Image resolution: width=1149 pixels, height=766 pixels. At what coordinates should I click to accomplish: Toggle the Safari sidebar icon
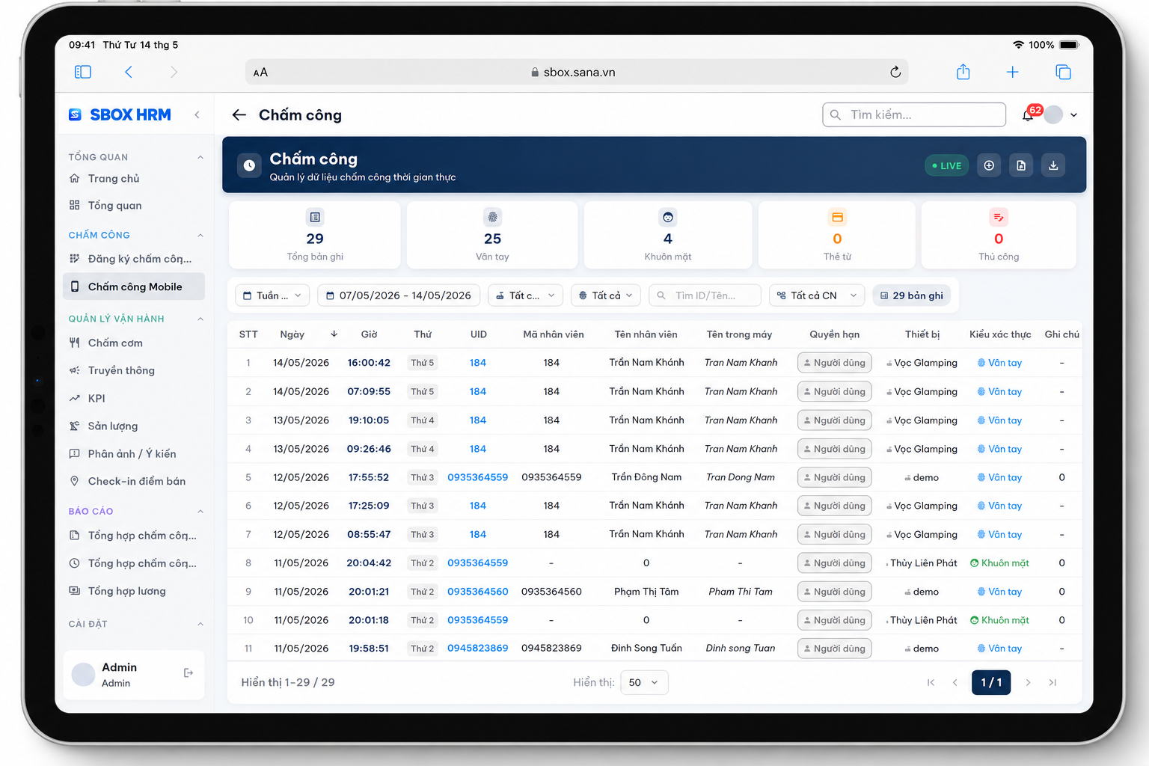pyautogui.click(x=83, y=72)
